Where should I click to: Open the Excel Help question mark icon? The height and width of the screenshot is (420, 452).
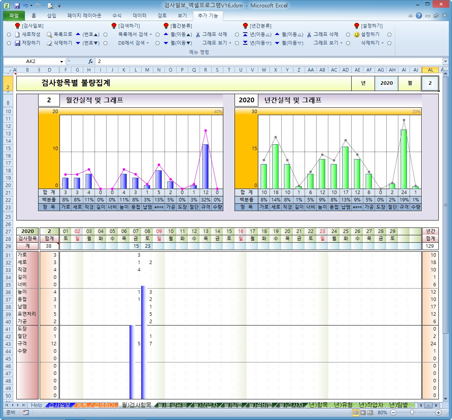(x=419, y=16)
